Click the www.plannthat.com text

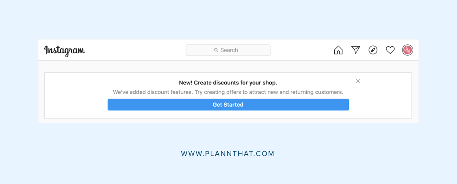tap(227, 154)
